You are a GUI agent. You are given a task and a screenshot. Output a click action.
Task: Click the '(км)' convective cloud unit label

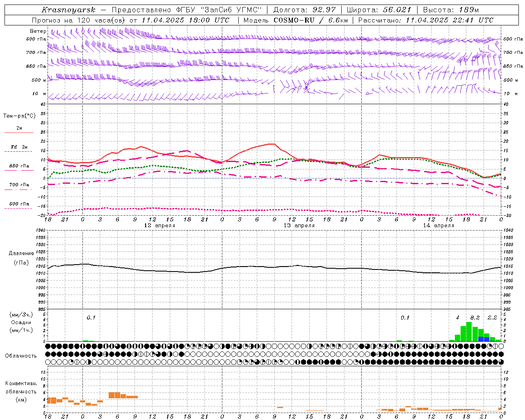(x=21, y=399)
